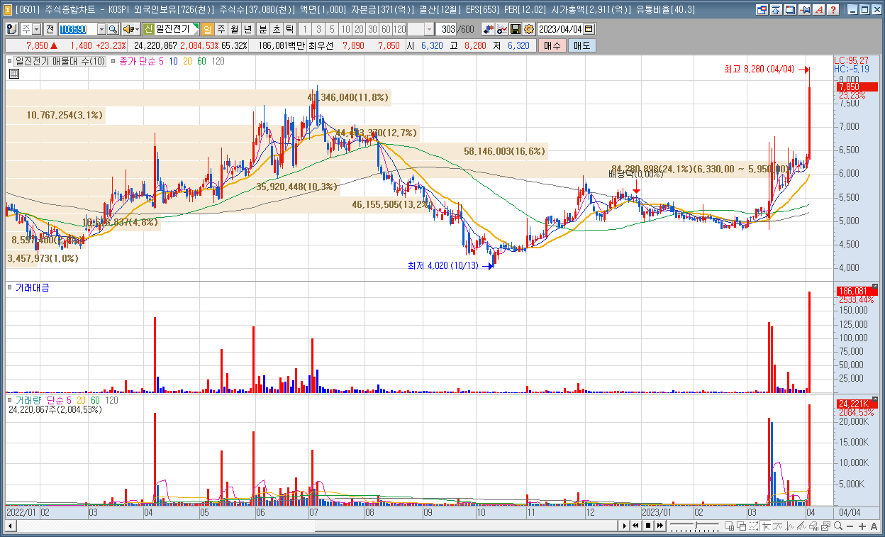Toggle the green 신 credit badge

(x=148, y=29)
